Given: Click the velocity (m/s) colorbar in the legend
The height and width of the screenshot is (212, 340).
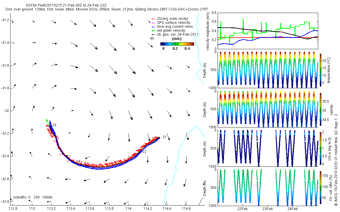Looking at the screenshot, I should pyautogui.click(x=177, y=44).
